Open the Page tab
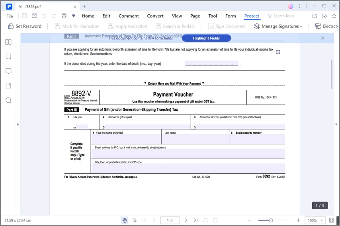The height and width of the screenshot is (226, 340). pyautogui.click(x=195, y=16)
